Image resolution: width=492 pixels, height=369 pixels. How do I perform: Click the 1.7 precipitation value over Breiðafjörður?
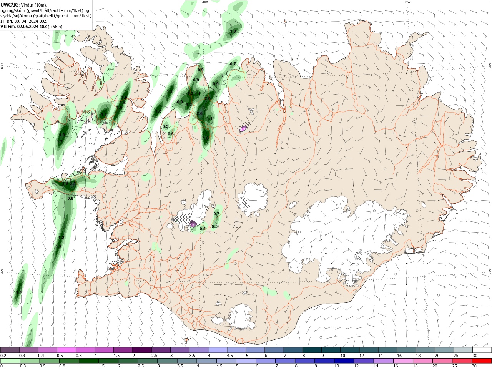(x=60, y=142)
